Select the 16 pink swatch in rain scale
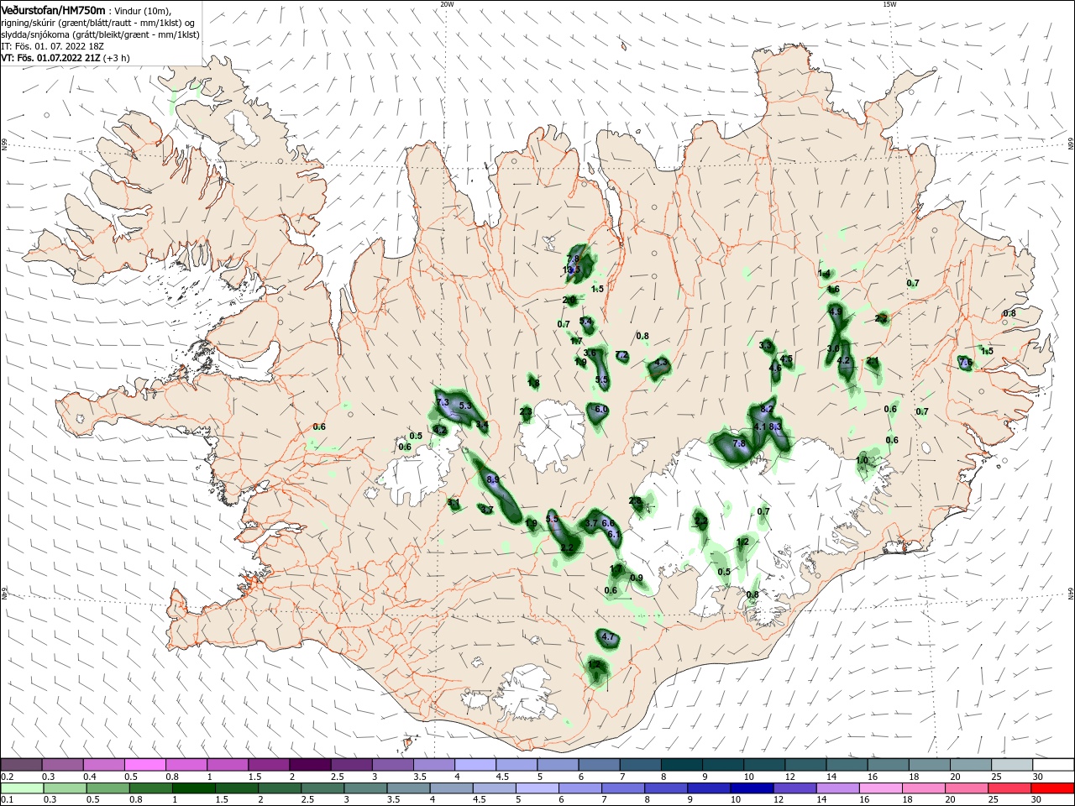Screen dimensions: 1075x806 (882, 788)
